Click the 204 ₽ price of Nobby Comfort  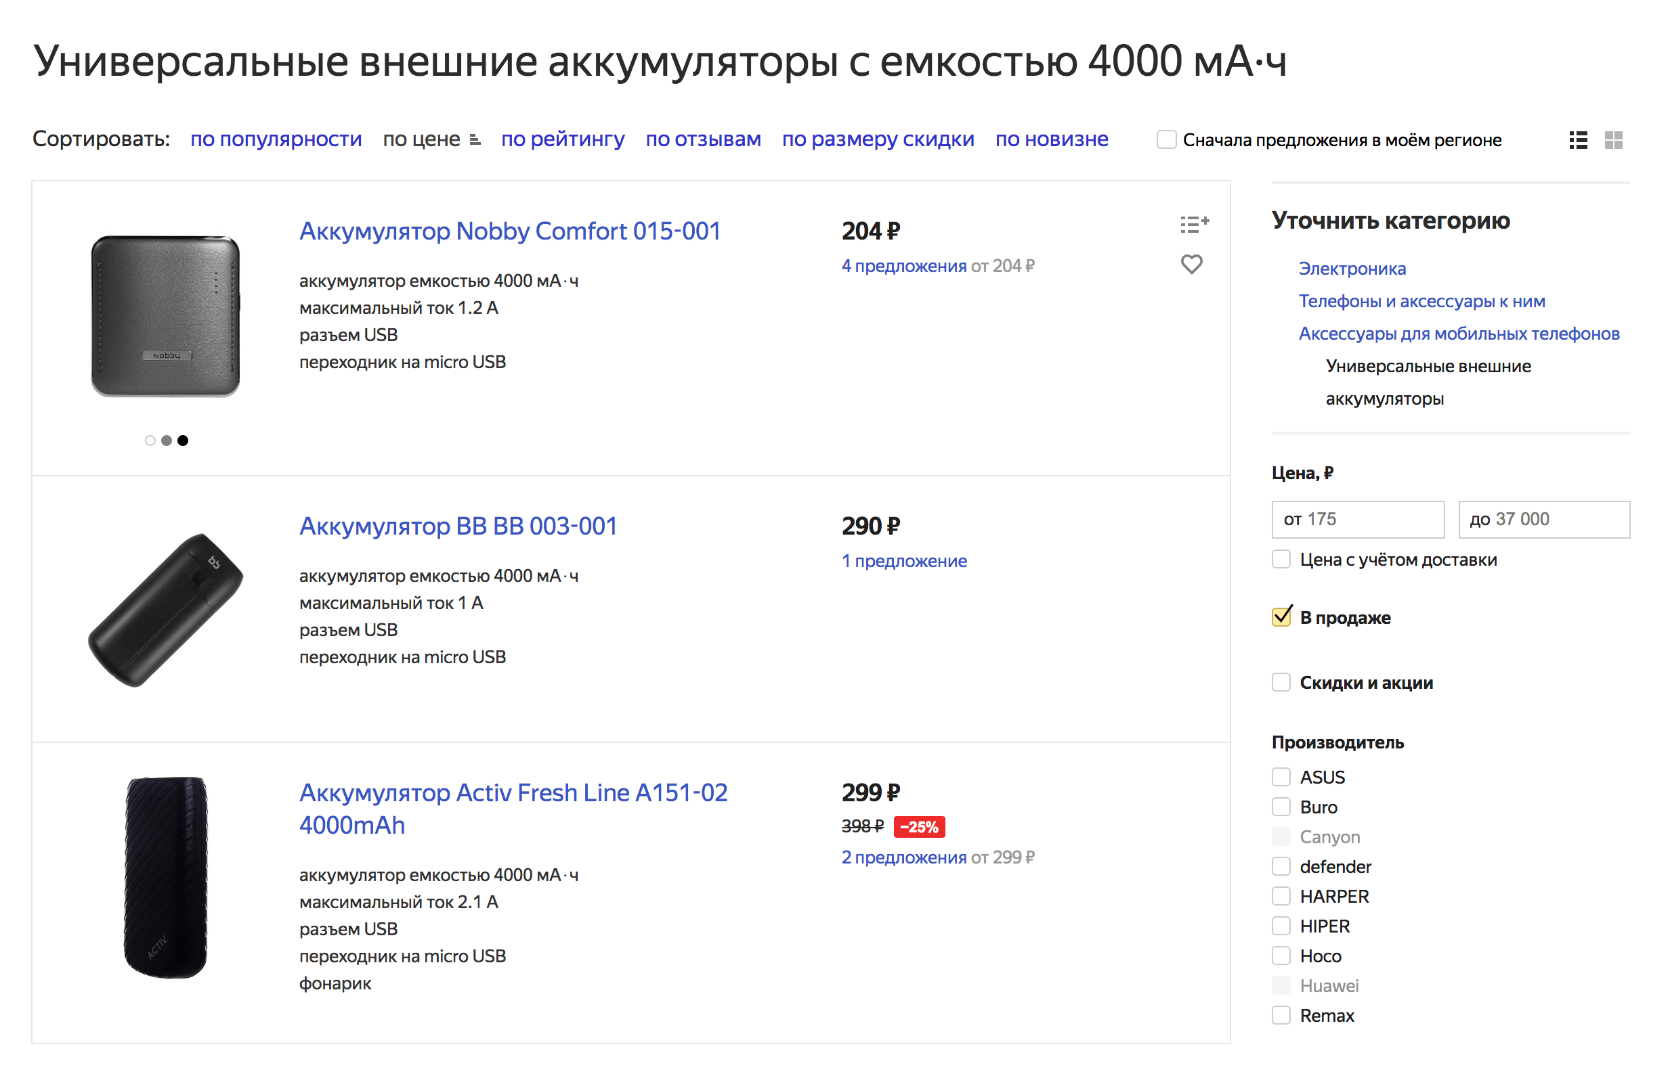click(x=870, y=231)
